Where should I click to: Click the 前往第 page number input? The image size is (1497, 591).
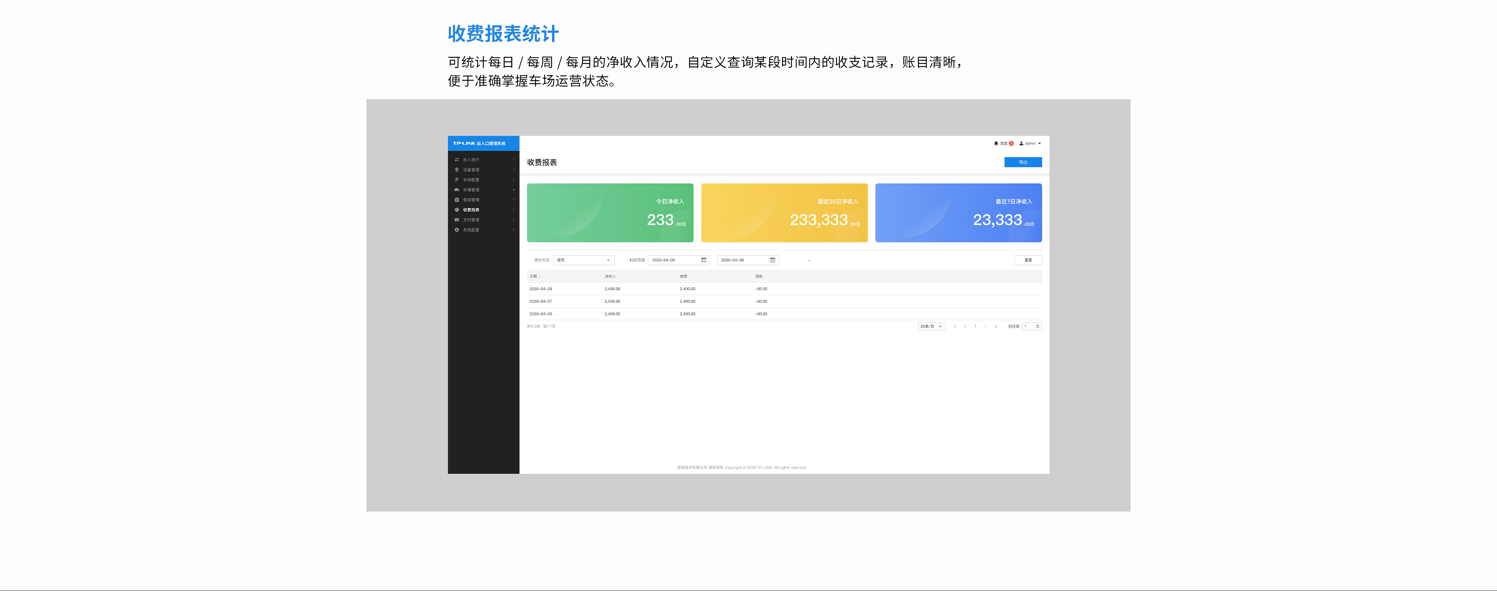[x=1032, y=326]
